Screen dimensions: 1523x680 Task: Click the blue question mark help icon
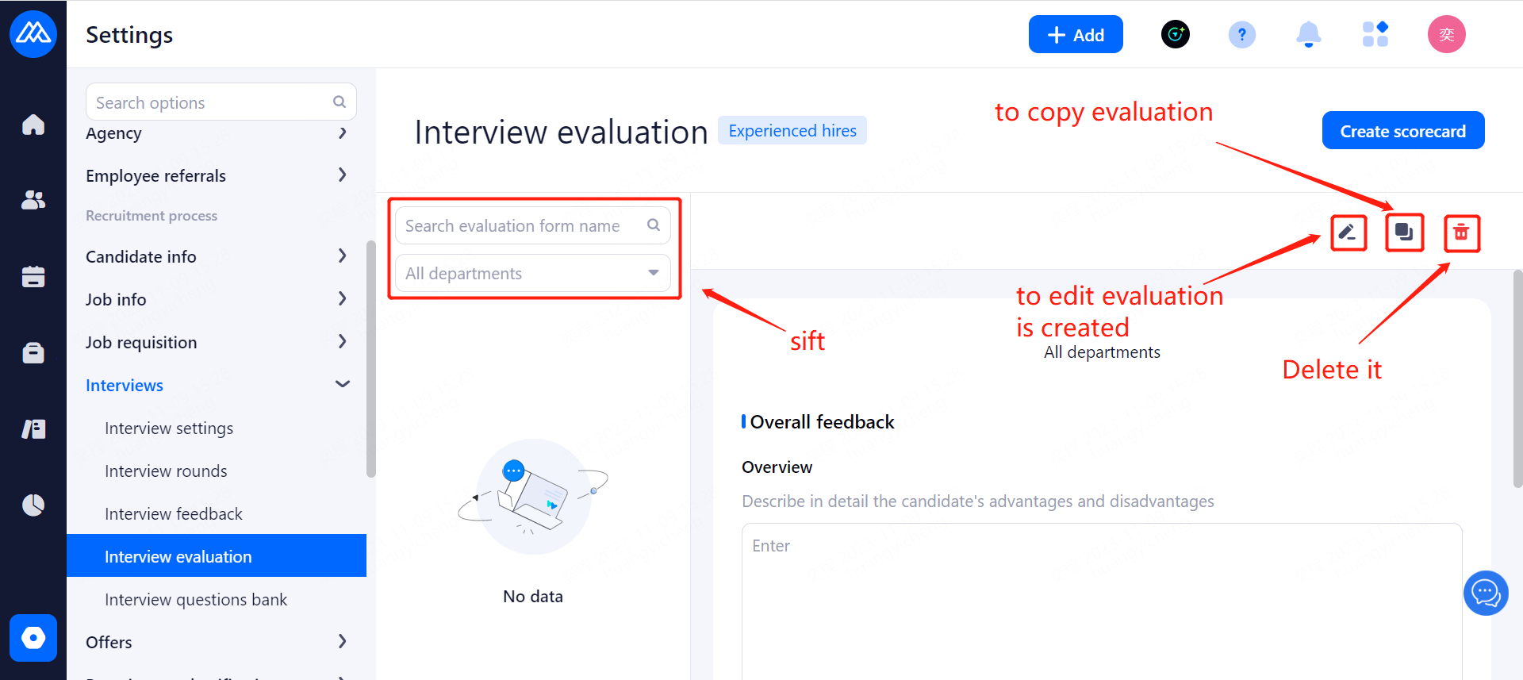tap(1241, 35)
